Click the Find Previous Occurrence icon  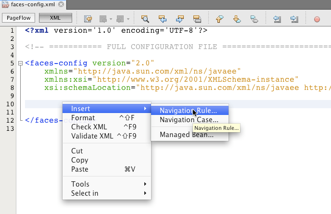(162, 19)
